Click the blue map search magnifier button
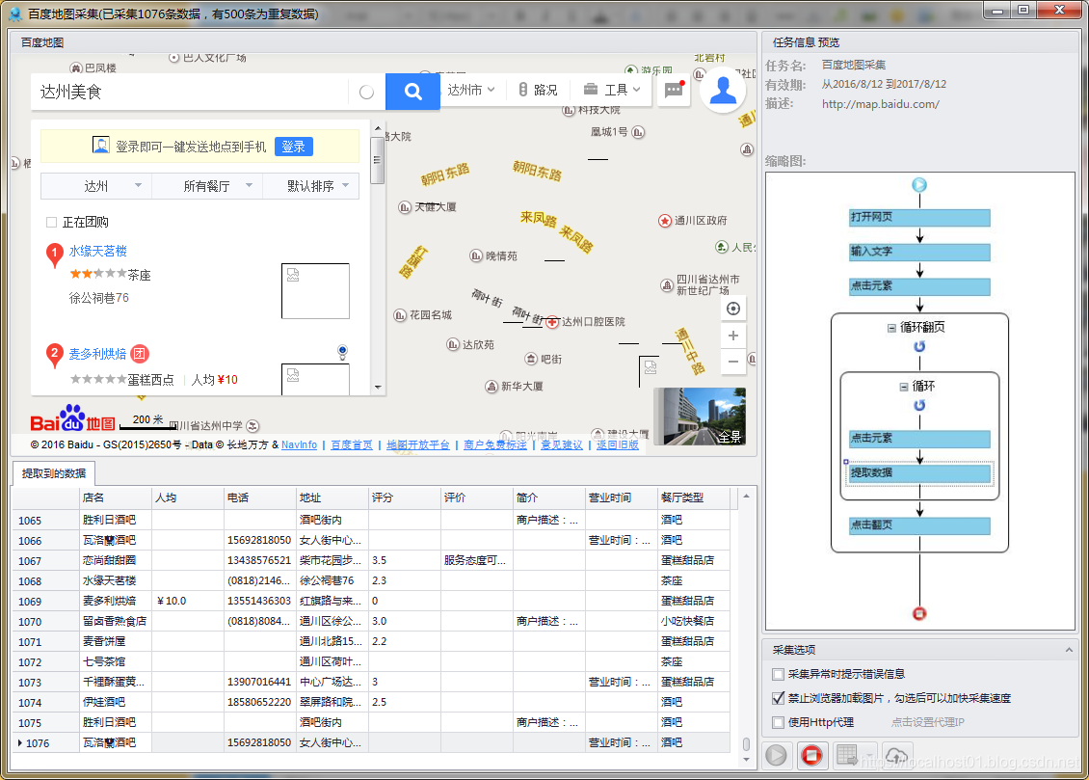This screenshot has height=780, width=1089. tap(412, 91)
